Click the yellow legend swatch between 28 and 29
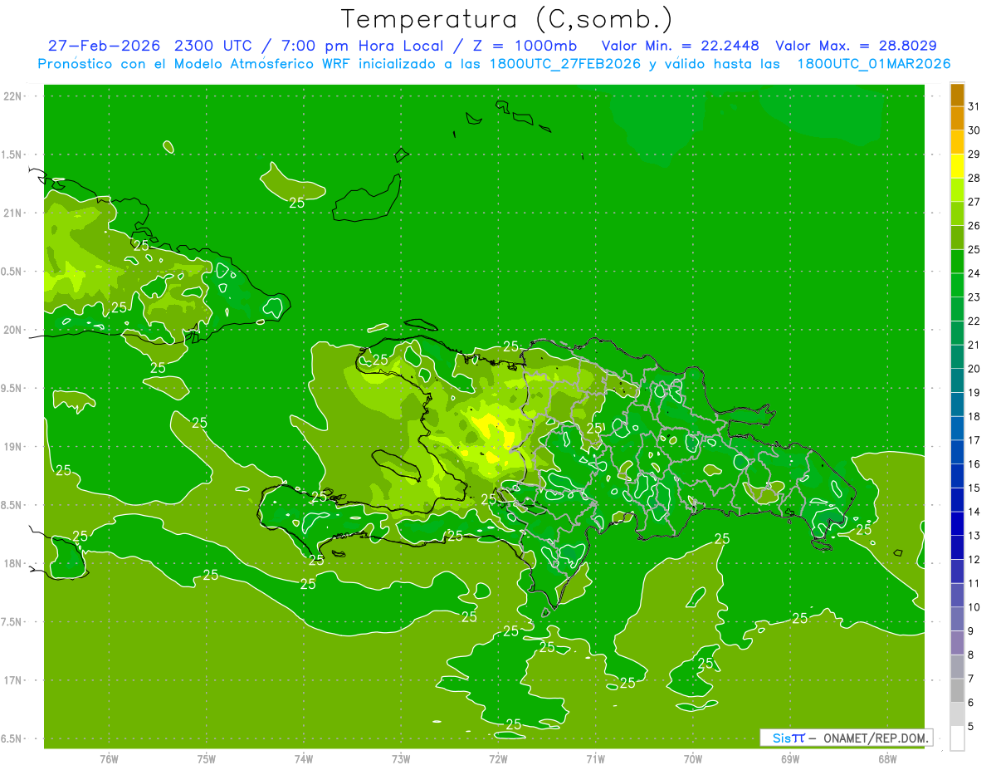Viewport: 996px width, 770px height. (x=957, y=166)
